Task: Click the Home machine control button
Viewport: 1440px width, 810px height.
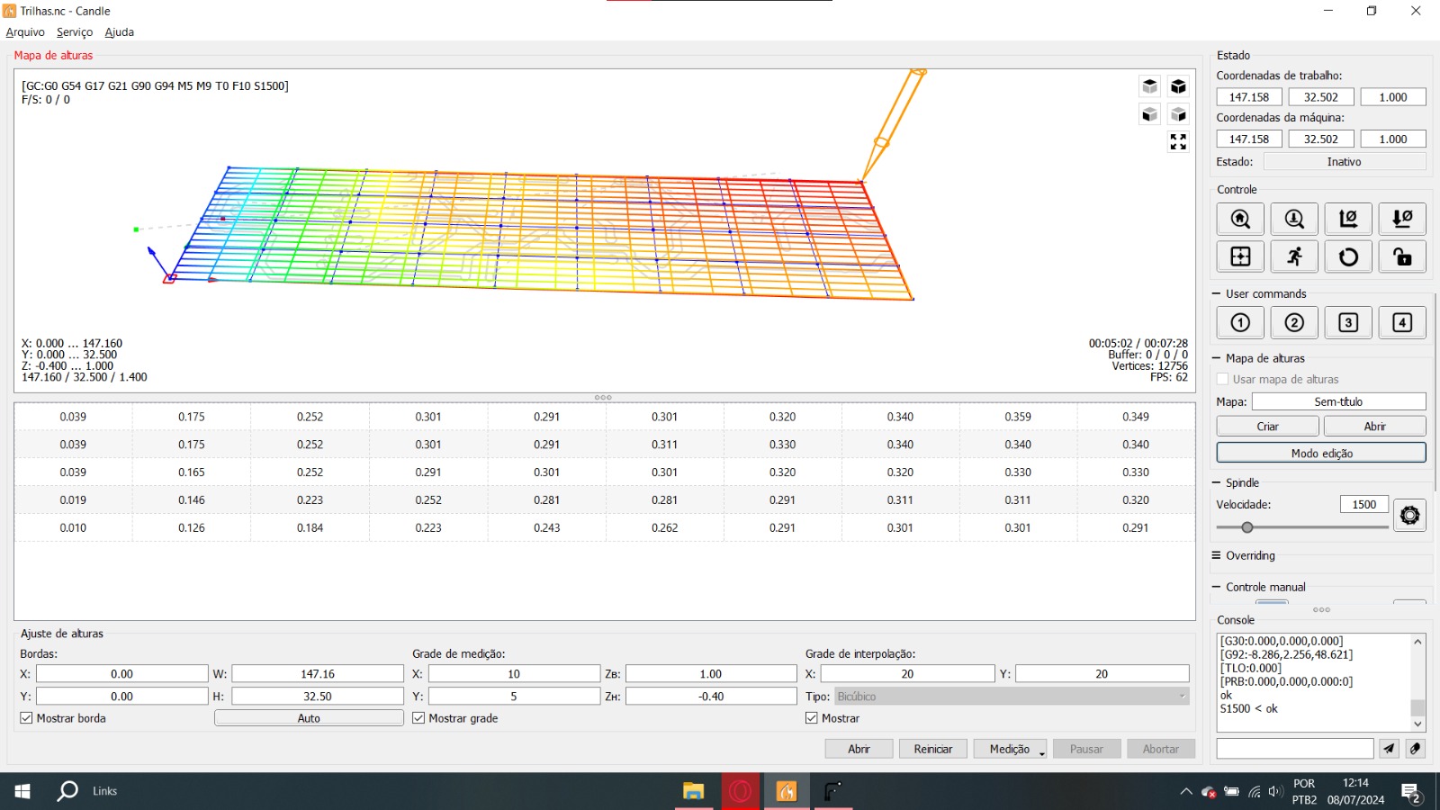Action: 1240,219
